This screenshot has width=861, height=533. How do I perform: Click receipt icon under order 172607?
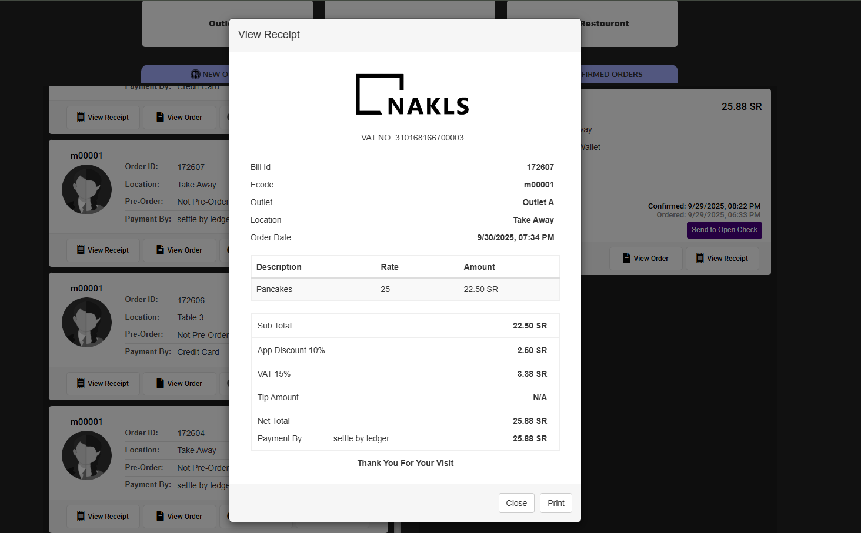click(x=81, y=250)
